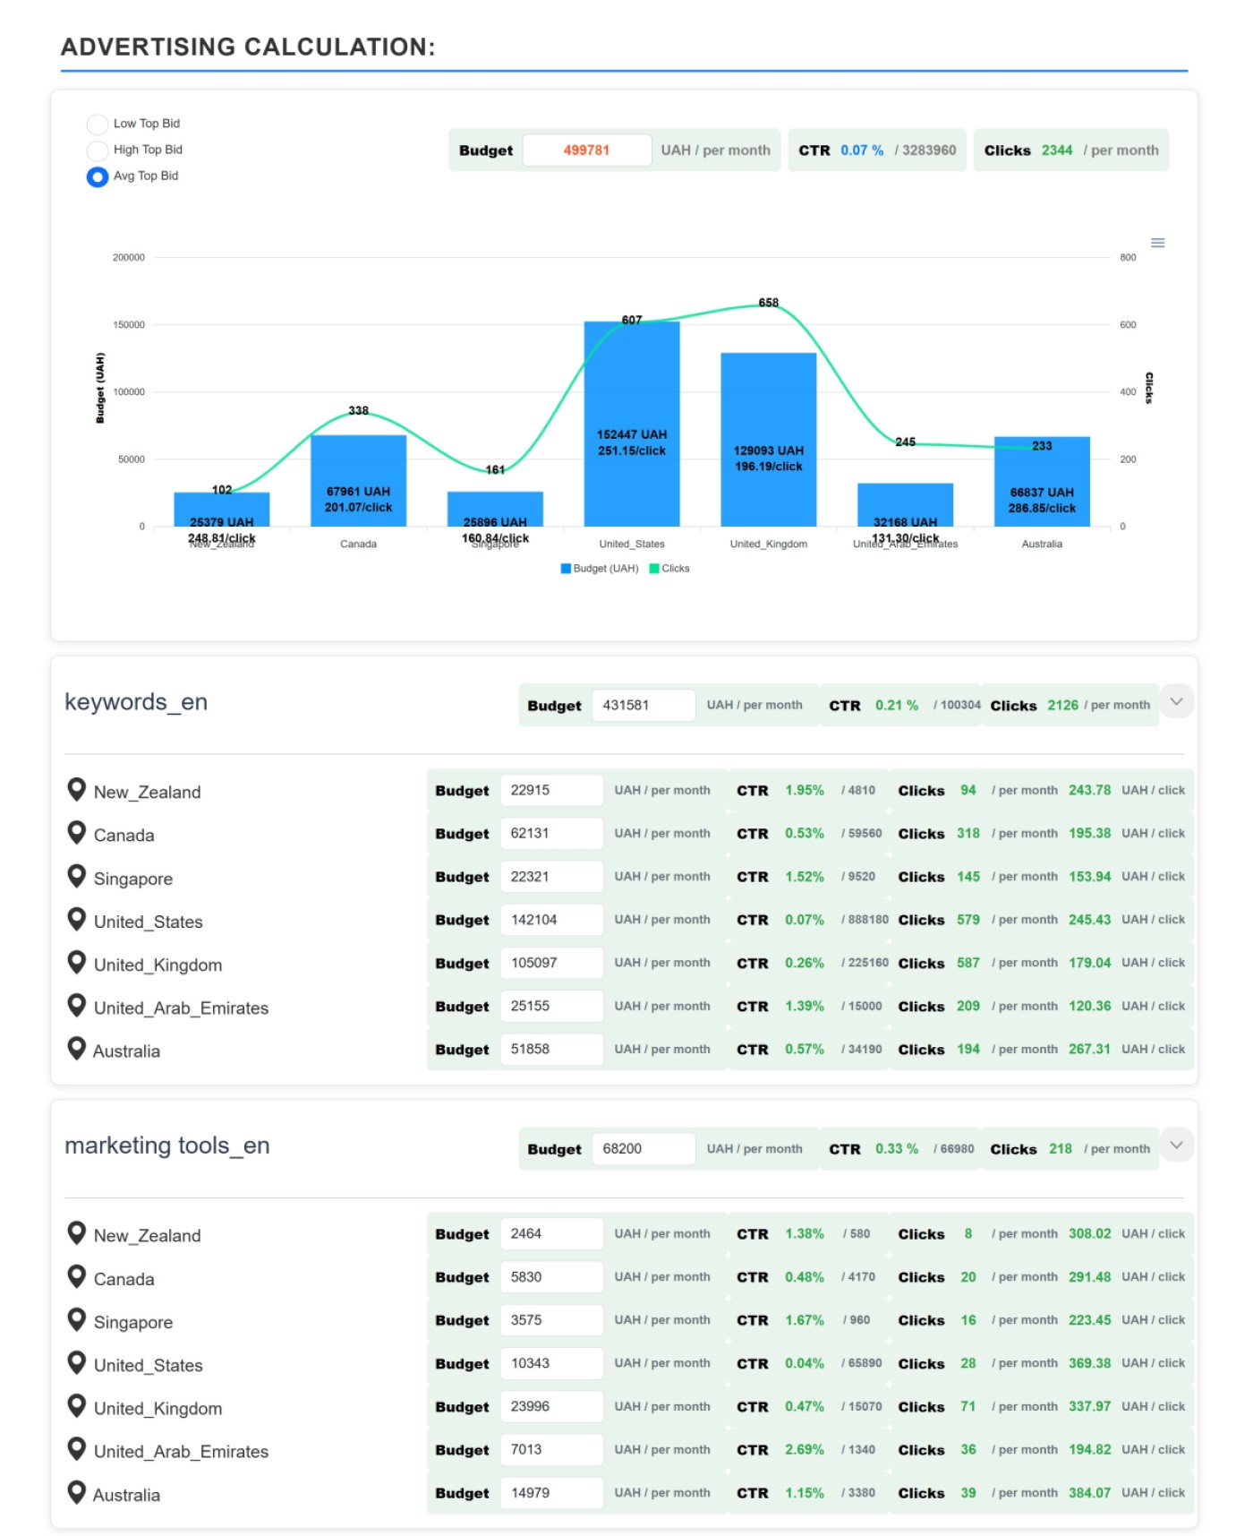Click the marketing tools_en budget field 68200

[642, 1149]
